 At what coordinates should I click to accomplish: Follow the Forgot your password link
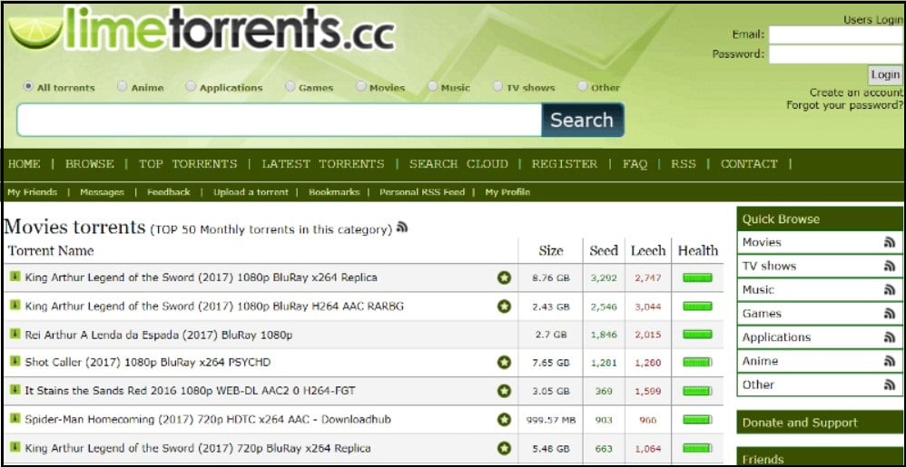(x=844, y=105)
